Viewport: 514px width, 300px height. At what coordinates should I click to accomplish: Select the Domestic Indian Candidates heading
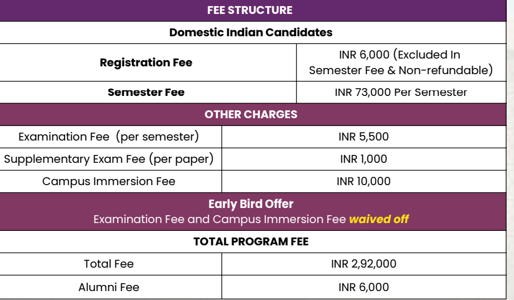[x=251, y=32]
